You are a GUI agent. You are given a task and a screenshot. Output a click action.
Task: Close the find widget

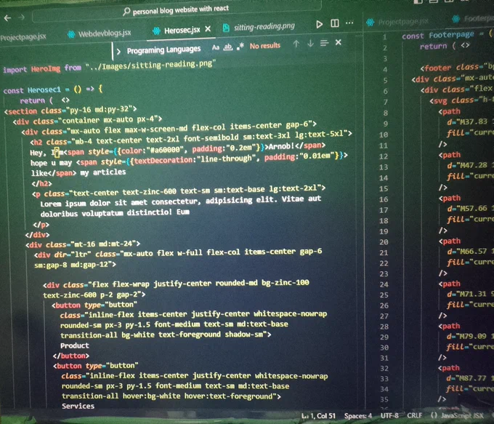(x=339, y=42)
